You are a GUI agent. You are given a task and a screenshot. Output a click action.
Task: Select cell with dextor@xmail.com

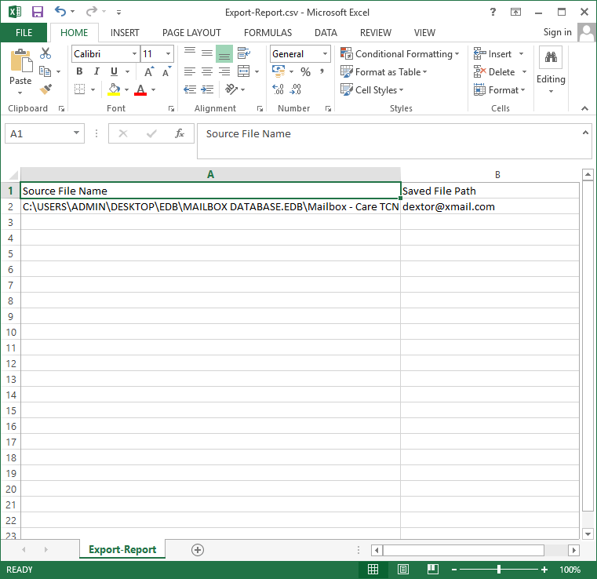490,206
